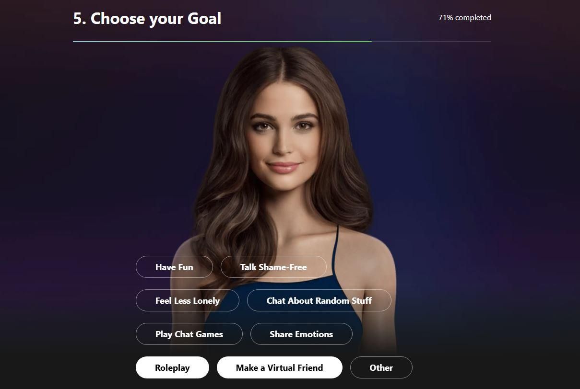The height and width of the screenshot is (389, 580).
Task: Select the Share Emotions option
Action: (x=301, y=334)
